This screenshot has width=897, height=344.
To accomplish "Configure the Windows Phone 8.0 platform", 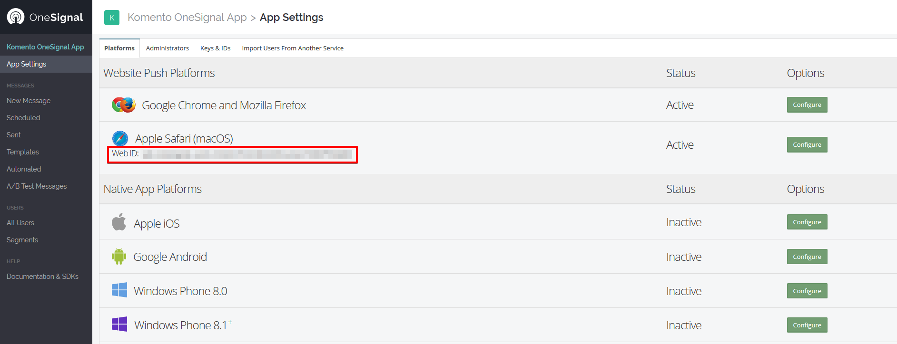I will 807,291.
